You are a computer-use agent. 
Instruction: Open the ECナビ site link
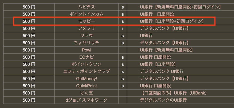(87, 57)
